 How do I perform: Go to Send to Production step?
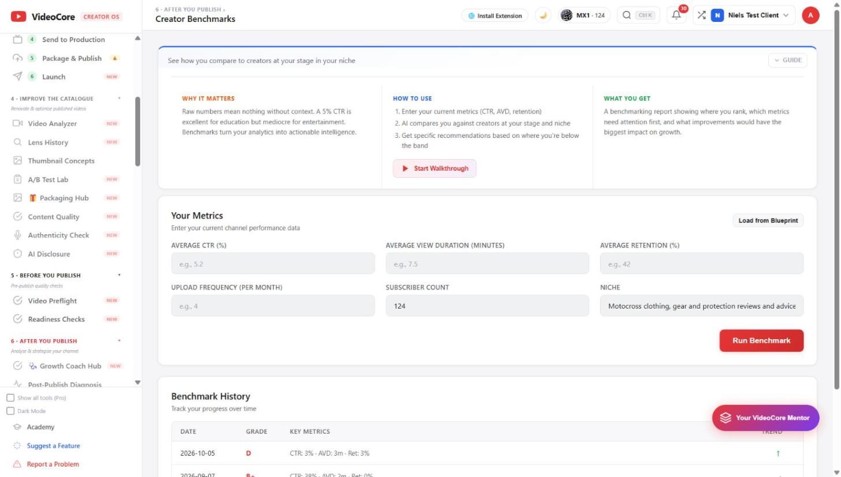(65, 40)
